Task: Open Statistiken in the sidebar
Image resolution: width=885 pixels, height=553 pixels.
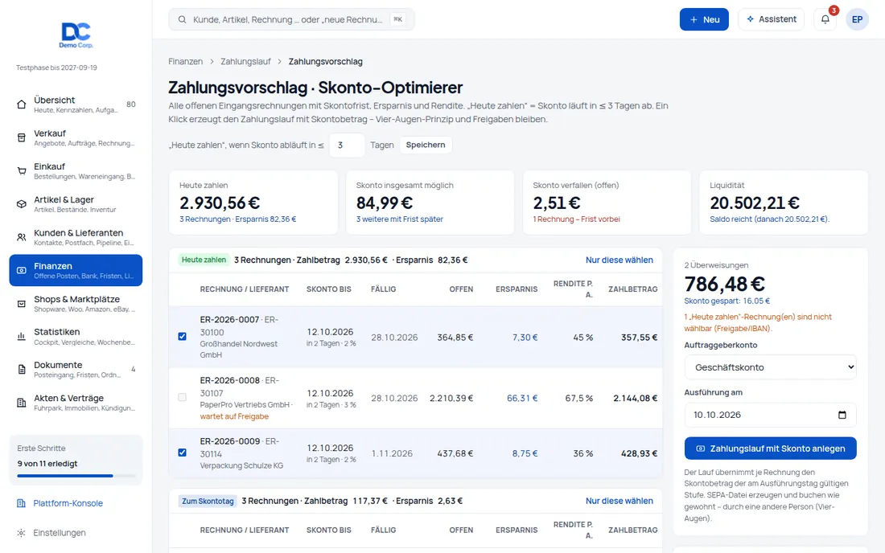Action: point(76,337)
